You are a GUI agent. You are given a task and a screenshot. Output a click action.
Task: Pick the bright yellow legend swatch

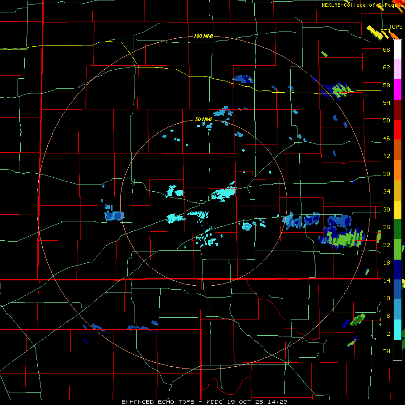(x=397, y=209)
